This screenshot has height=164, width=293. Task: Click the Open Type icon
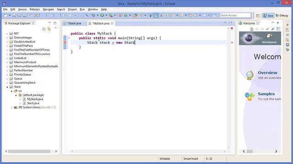136,15
